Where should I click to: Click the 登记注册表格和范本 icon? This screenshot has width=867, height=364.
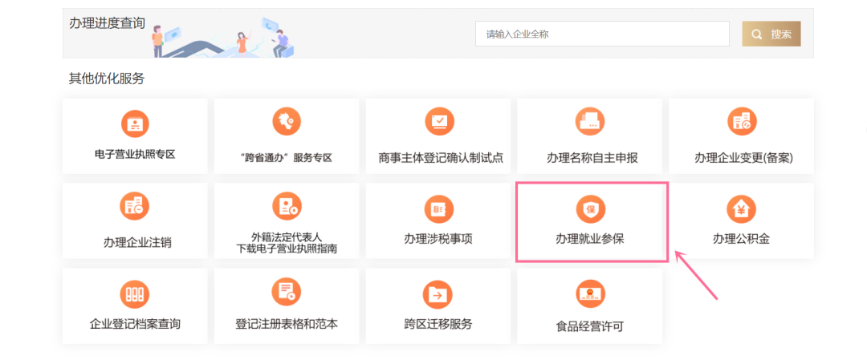tap(287, 293)
